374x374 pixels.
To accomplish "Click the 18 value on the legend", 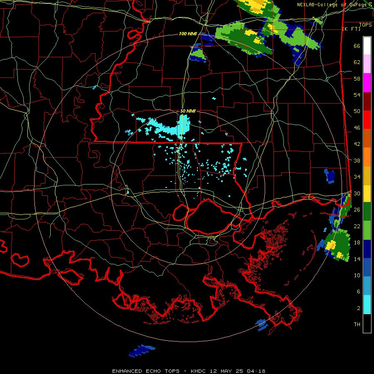I will (x=357, y=243).
